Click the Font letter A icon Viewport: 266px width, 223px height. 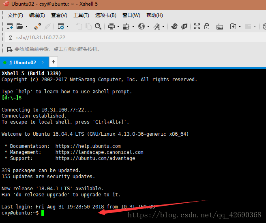[157, 26]
